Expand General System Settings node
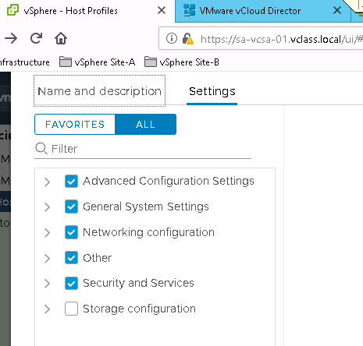 click(x=47, y=207)
